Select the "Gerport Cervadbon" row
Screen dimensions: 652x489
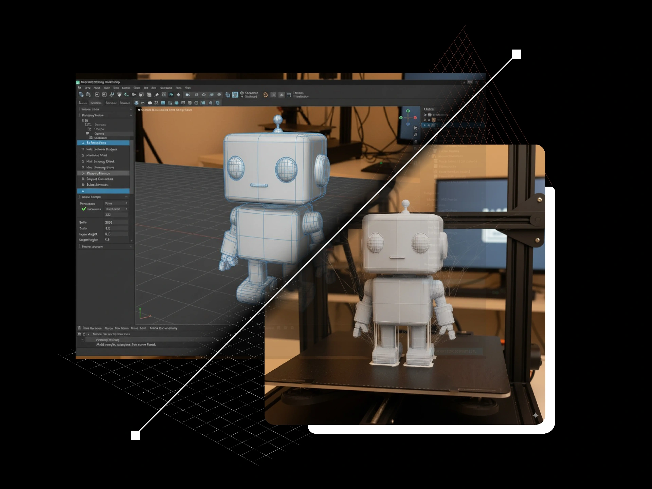point(103,179)
